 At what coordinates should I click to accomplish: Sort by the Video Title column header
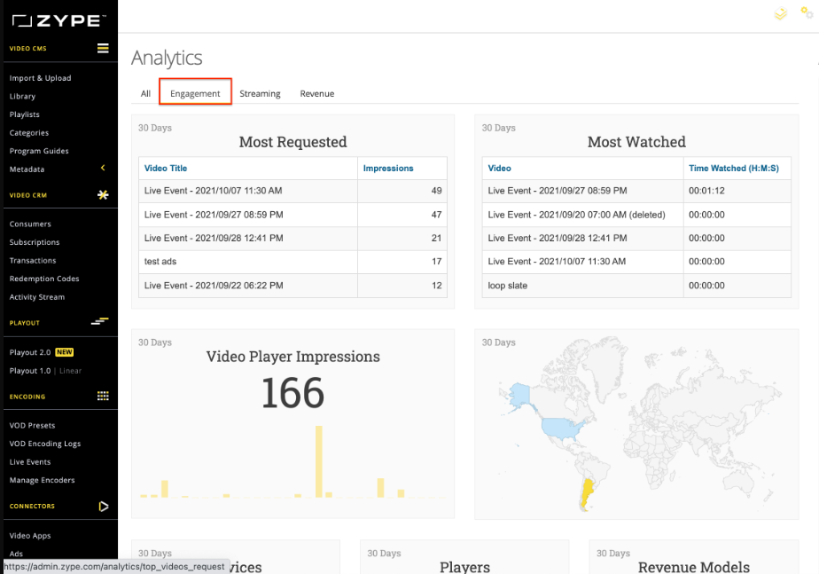tap(166, 169)
